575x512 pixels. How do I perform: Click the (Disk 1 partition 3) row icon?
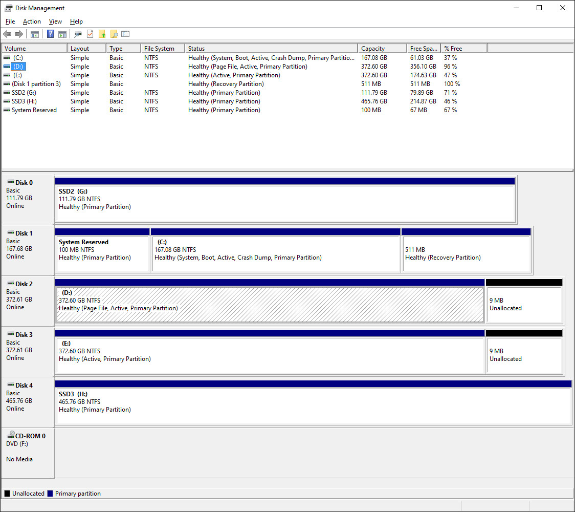[7, 84]
